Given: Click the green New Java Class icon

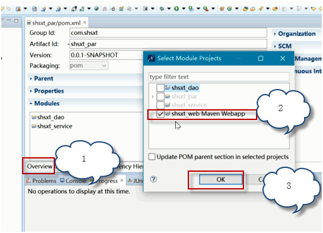Looking at the screenshot, I should click(x=229, y=9).
